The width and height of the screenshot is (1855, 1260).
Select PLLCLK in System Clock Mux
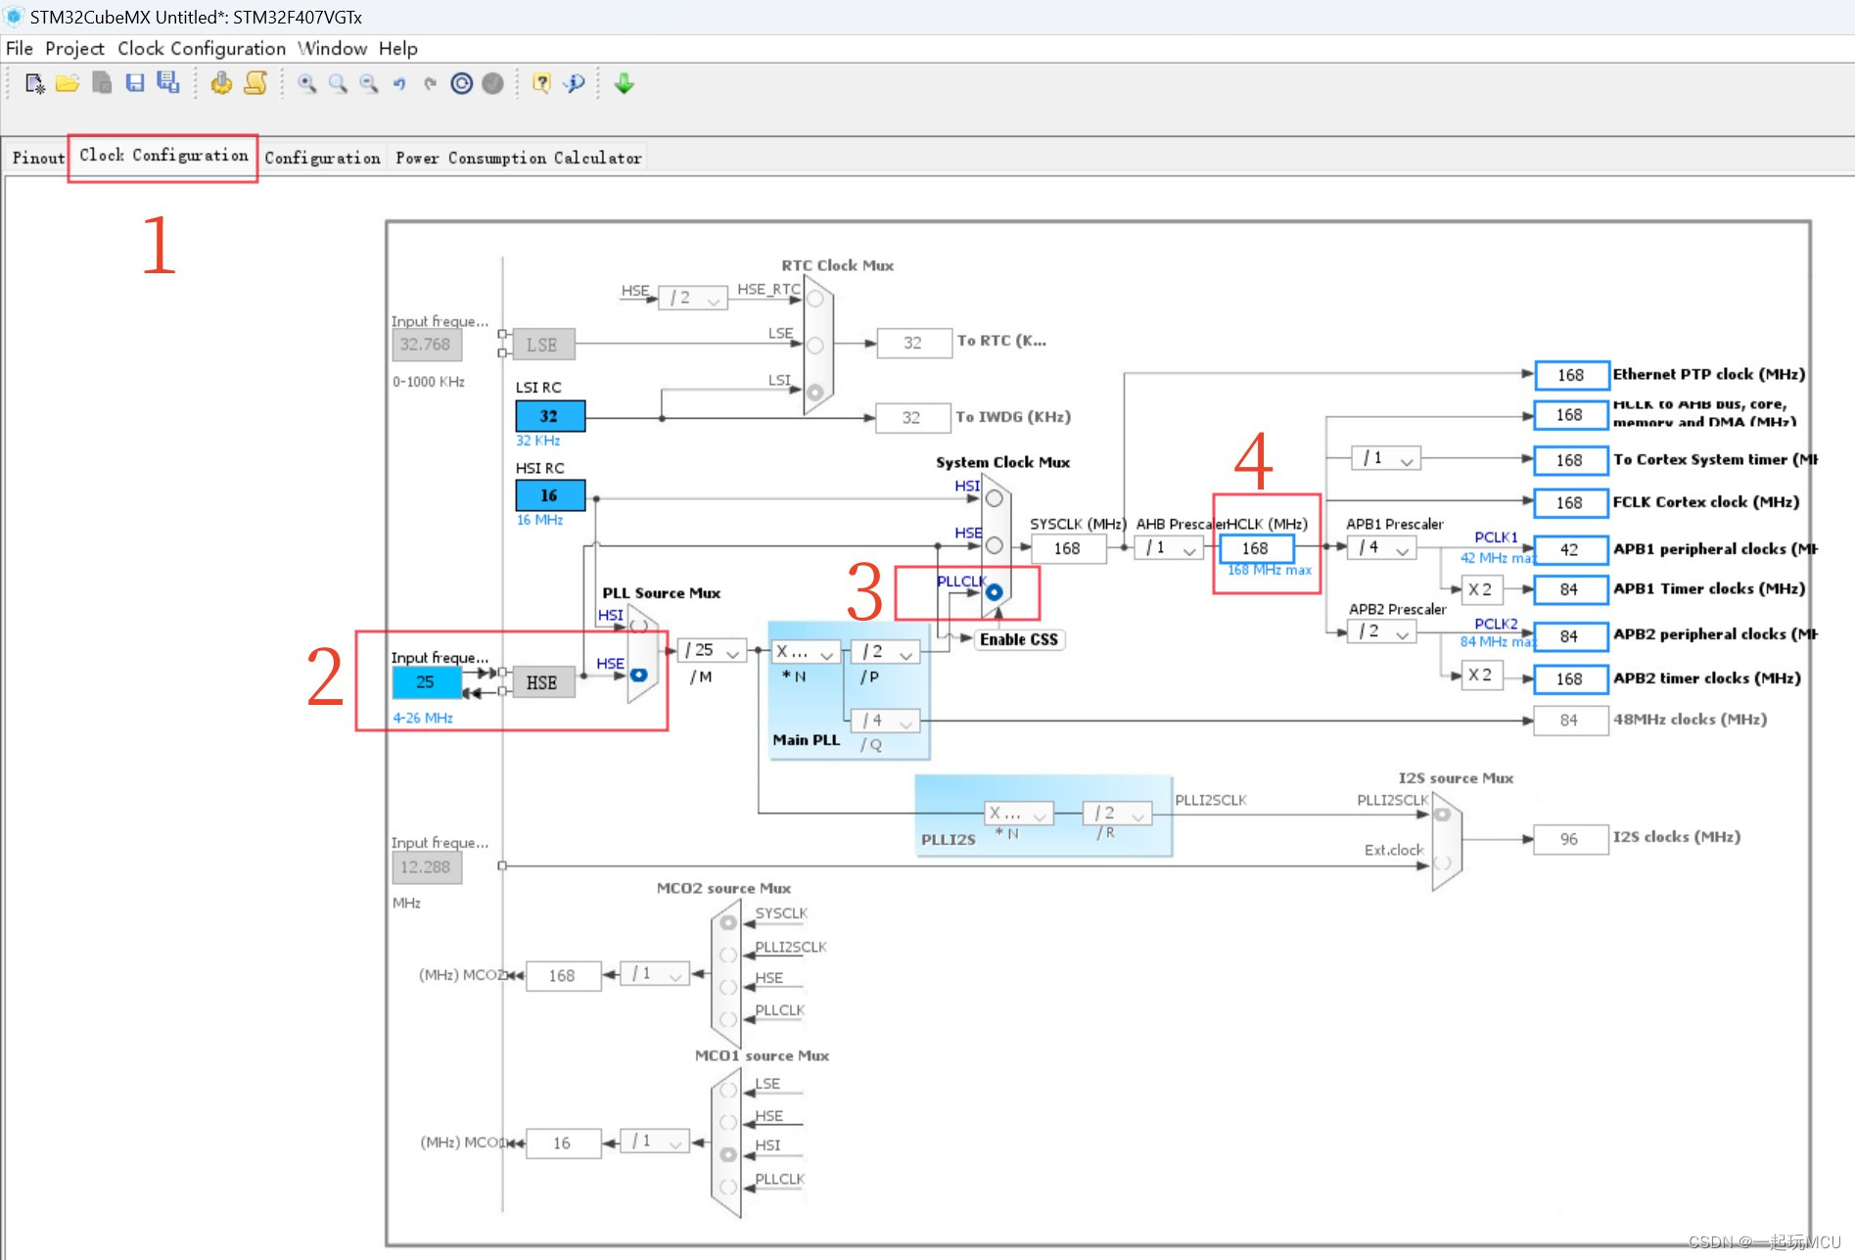[x=994, y=592]
